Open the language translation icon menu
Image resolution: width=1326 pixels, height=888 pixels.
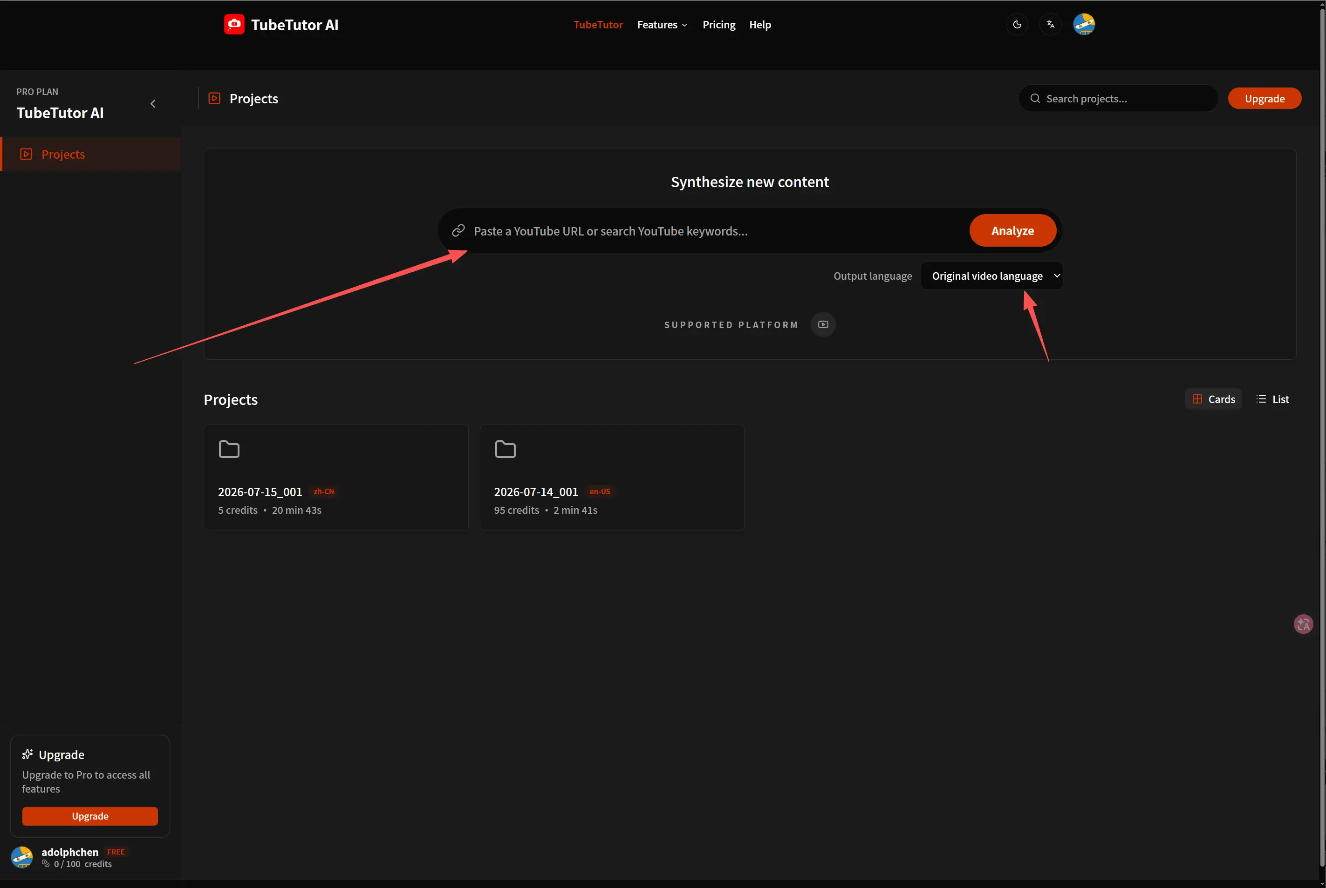click(x=1051, y=24)
